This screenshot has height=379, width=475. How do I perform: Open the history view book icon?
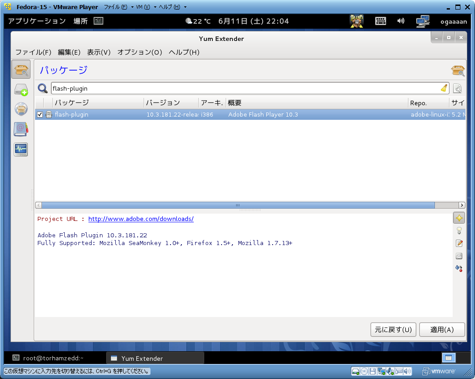(x=21, y=129)
